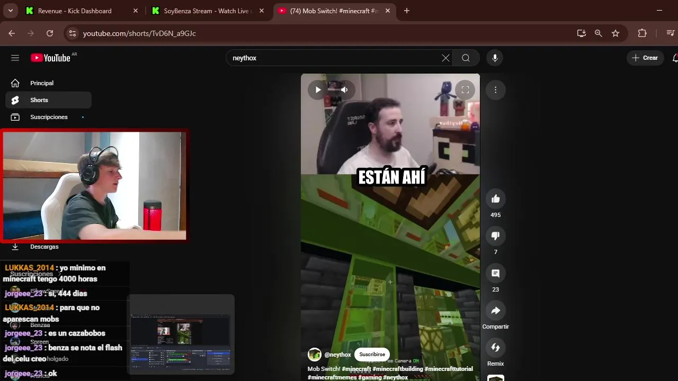Play the Short video

click(x=318, y=89)
